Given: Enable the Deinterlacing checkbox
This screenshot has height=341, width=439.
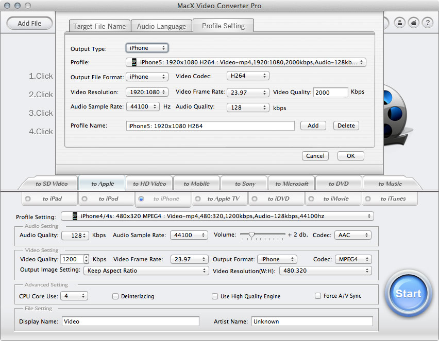Looking at the screenshot, I should point(116,296).
